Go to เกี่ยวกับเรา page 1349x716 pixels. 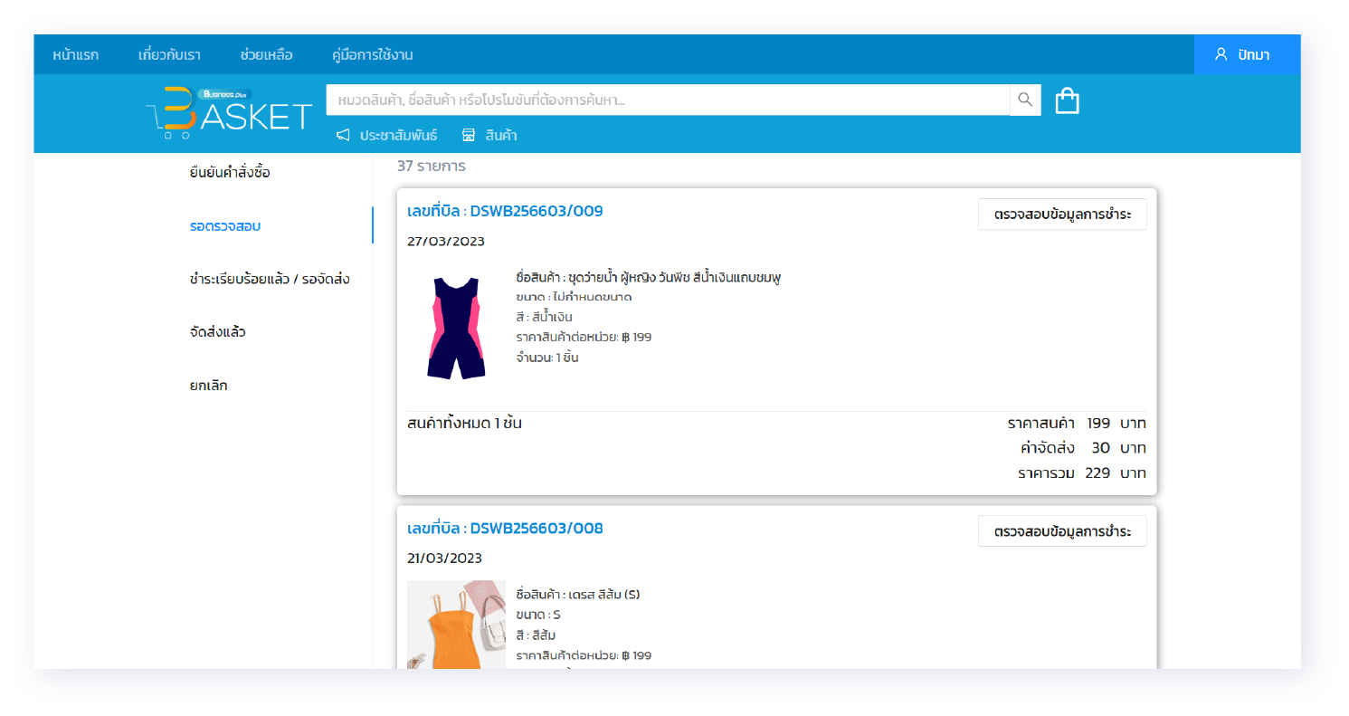pyautogui.click(x=169, y=55)
